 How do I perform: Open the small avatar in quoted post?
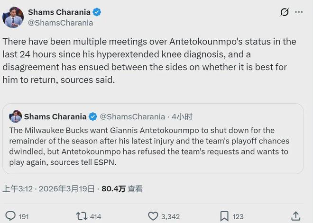pyautogui.click(x=16, y=116)
